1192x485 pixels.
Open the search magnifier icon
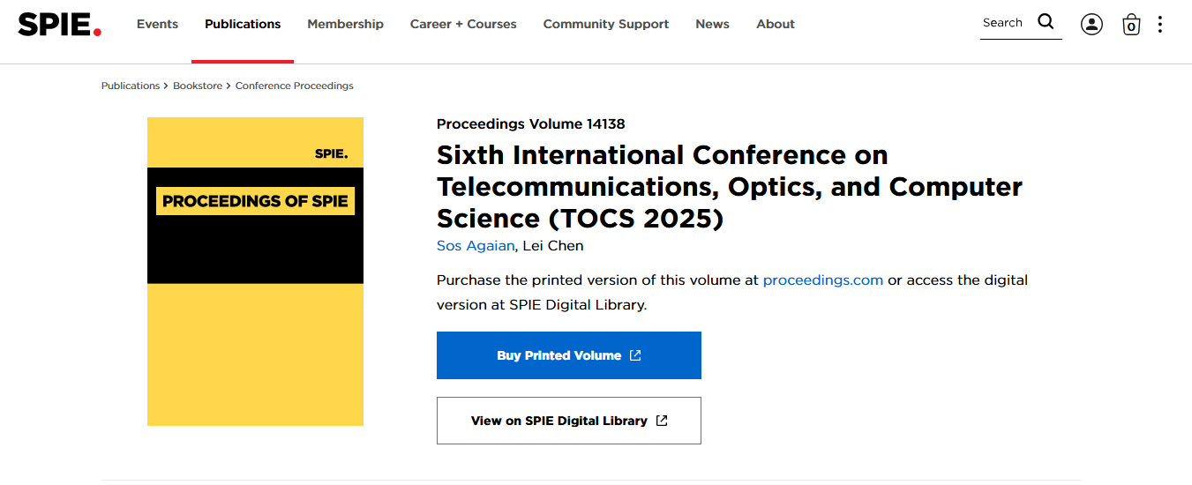coord(1046,22)
